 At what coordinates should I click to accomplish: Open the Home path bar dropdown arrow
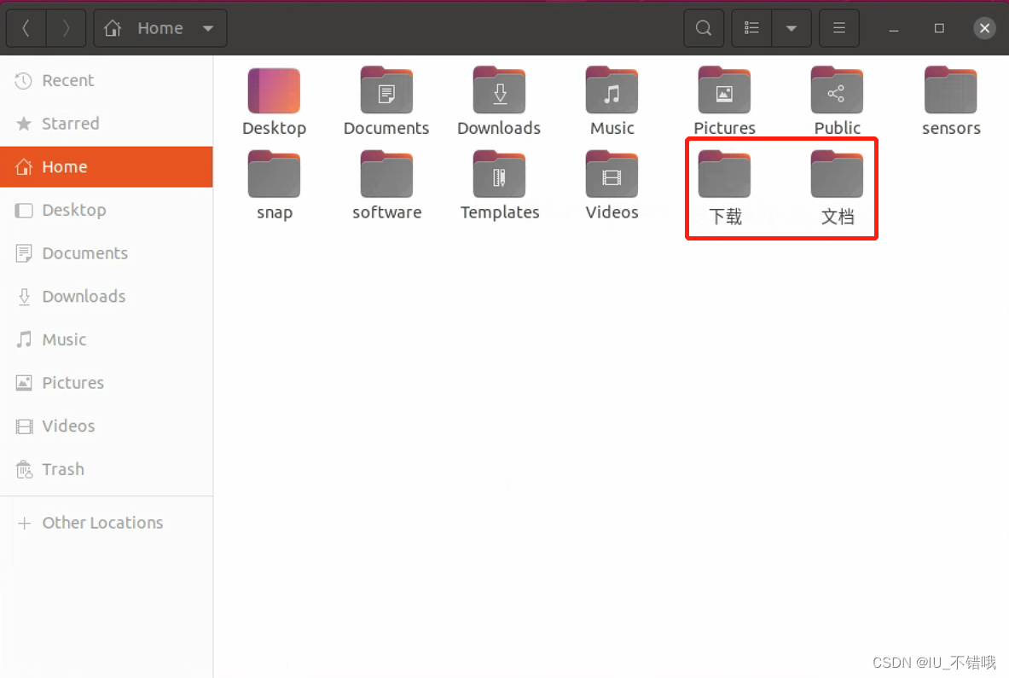(x=208, y=28)
